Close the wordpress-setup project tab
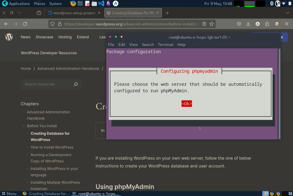Viewport: 293px width, 196px height. point(99,13)
